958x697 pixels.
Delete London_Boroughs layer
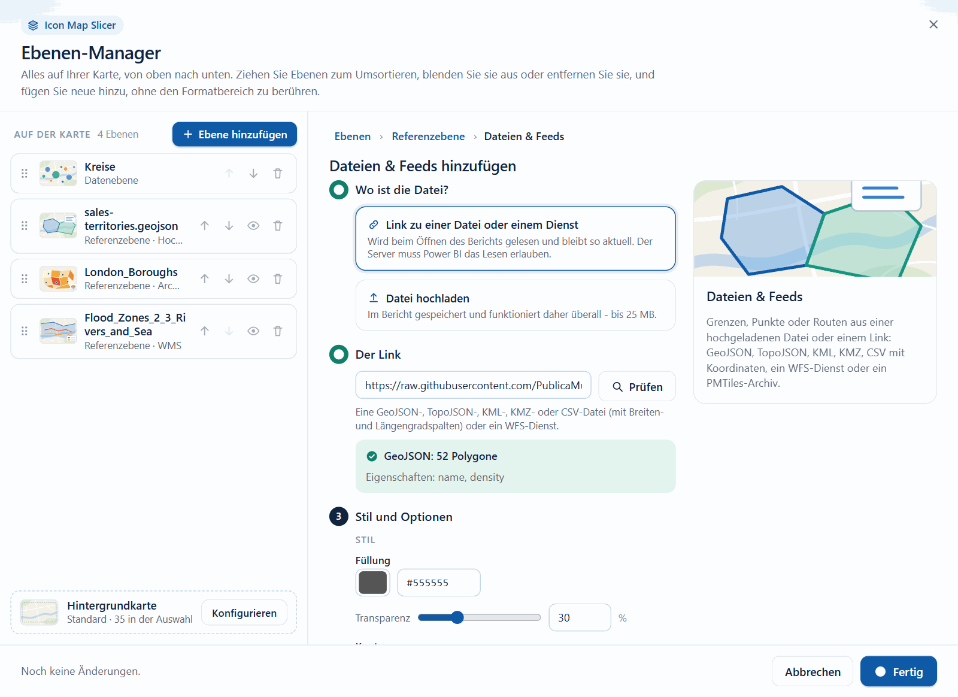278,279
